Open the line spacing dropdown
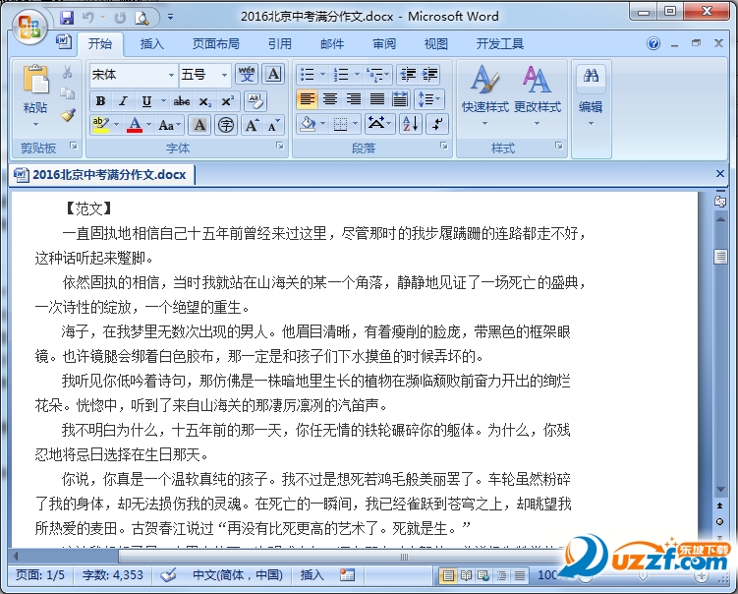Image resolution: width=738 pixels, height=594 pixels. (428, 99)
